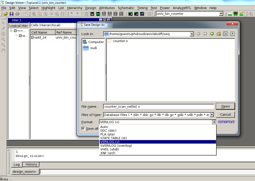
Task: Click the yellow checkmark design icon
Action: [241, 14]
